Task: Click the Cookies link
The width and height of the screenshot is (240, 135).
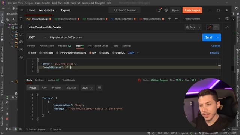Action: [x=216, y=46]
